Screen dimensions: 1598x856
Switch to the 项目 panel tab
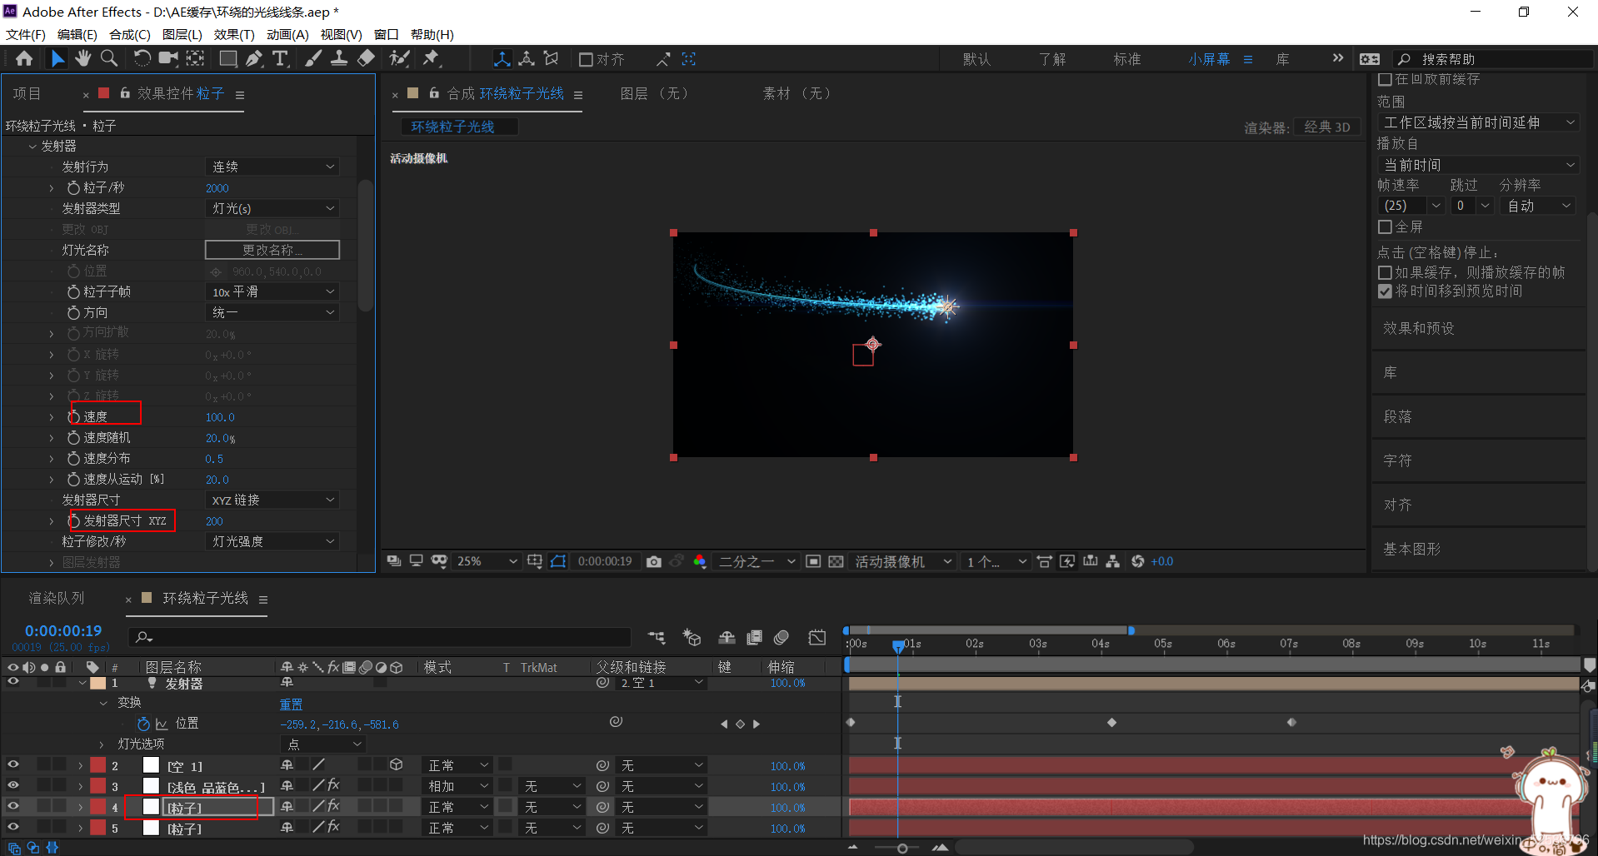coord(27,94)
